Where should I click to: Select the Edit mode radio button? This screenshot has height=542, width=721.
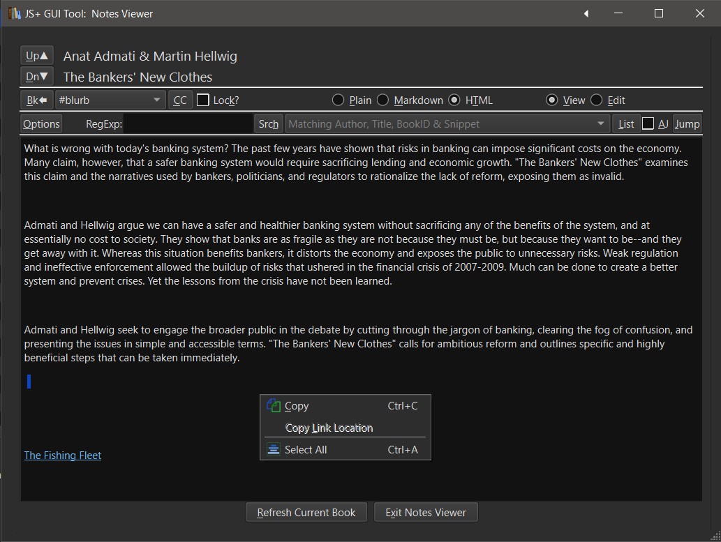(596, 100)
